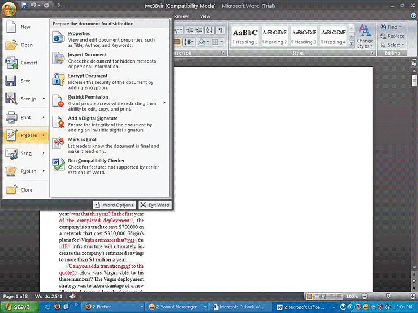Click the proofing errors status icon

(x=72, y=296)
